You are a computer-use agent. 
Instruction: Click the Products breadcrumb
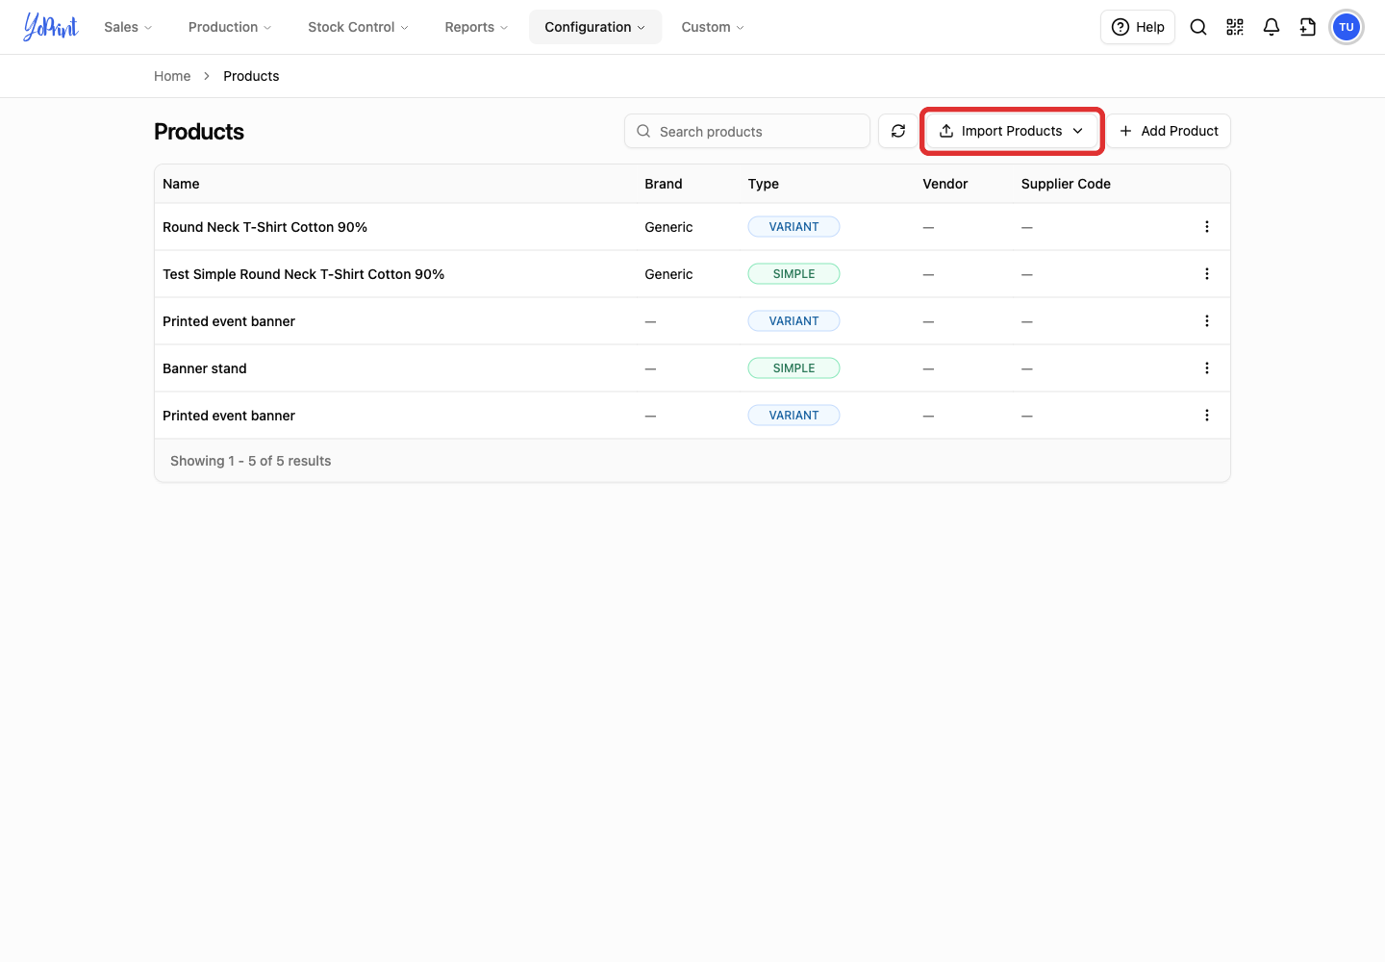pos(251,76)
